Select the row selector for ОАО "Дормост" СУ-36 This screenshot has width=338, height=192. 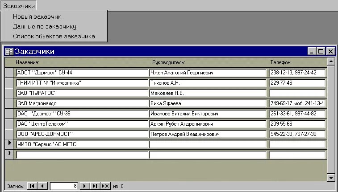coord(9,114)
